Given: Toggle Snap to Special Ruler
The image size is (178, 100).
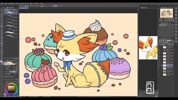Looking at the screenshot, I should click(56, 6).
